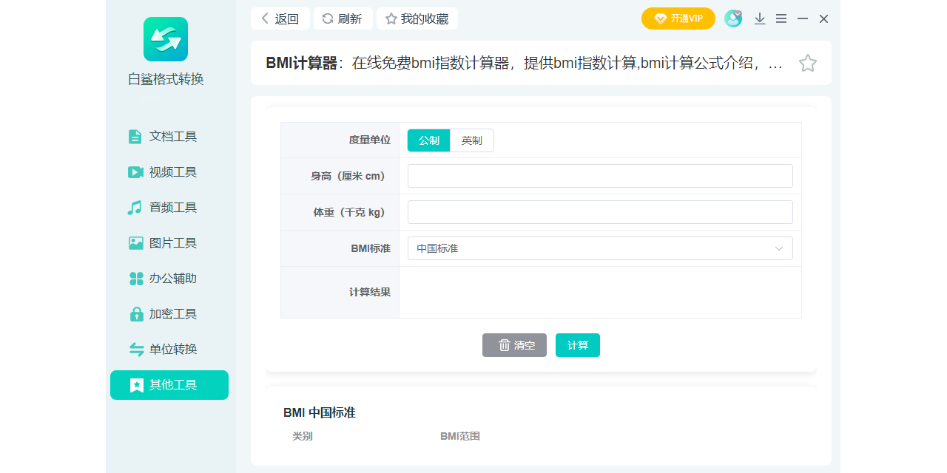
Task: Switch measurement unit to 英制
Action: coord(471,140)
